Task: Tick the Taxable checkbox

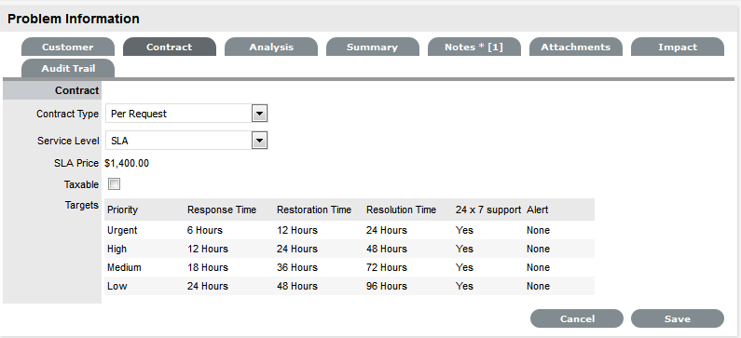Action: pyautogui.click(x=114, y=184)
